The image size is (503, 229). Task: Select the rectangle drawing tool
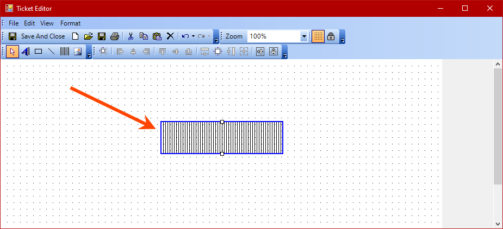39,52
